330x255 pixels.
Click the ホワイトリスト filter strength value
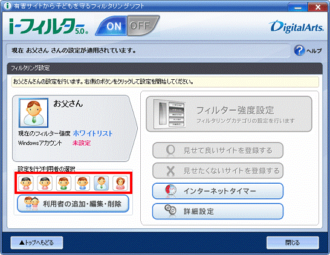coord(92,133)
